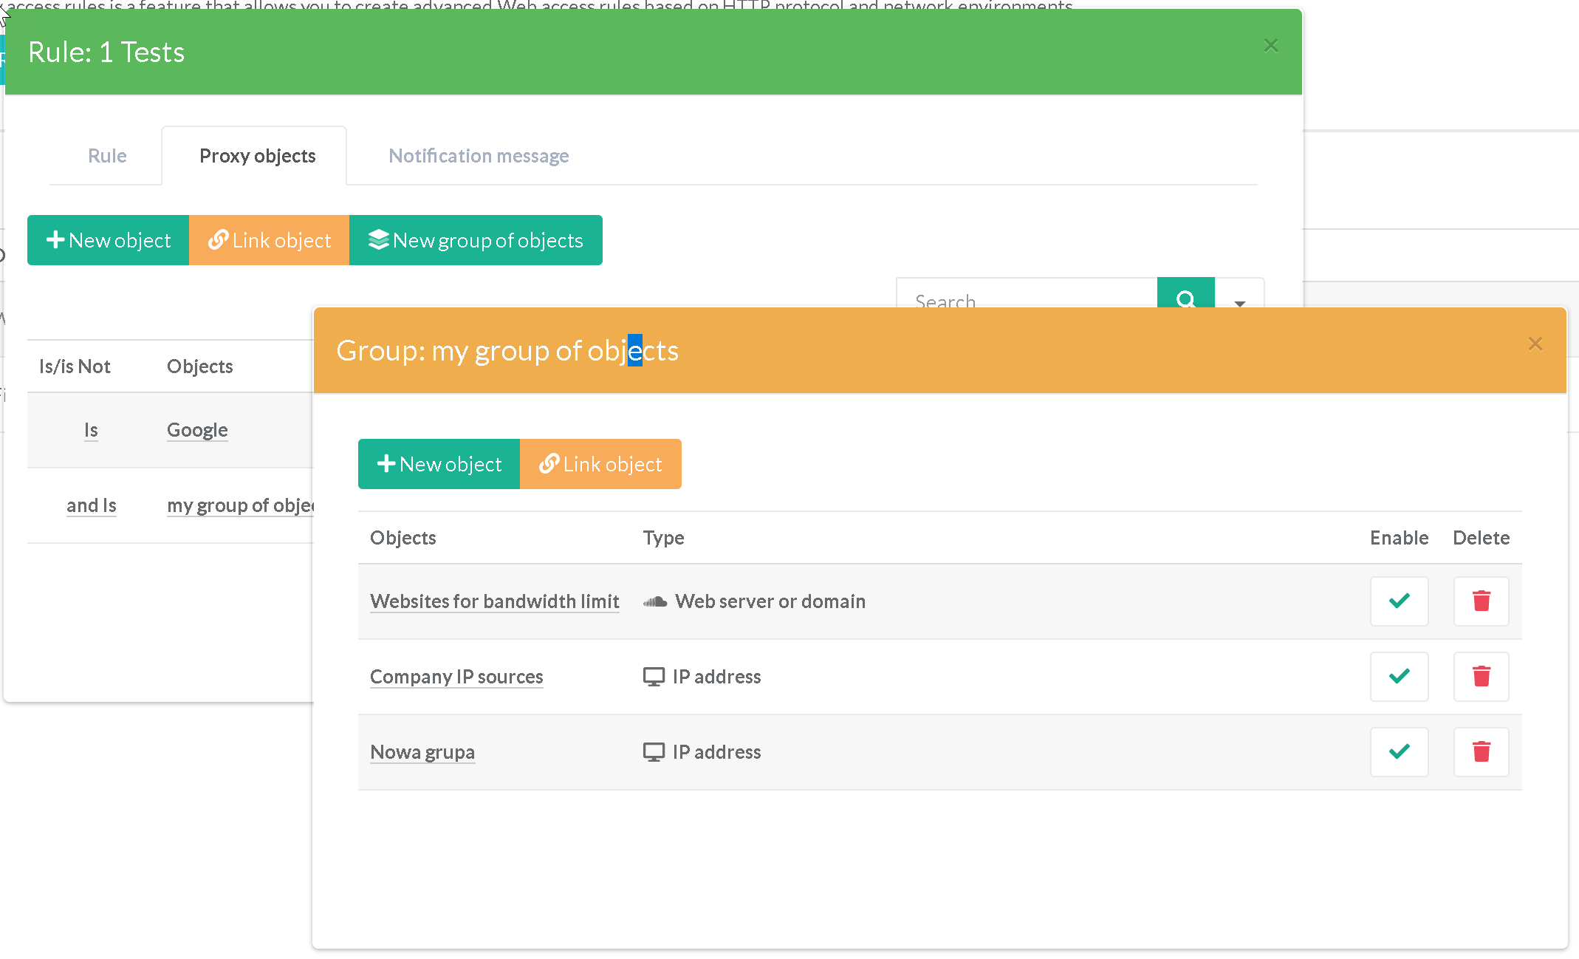The image size is (1579, 959).
Task: Select the Proxy objects tab
Action: (x=257, y=156)
